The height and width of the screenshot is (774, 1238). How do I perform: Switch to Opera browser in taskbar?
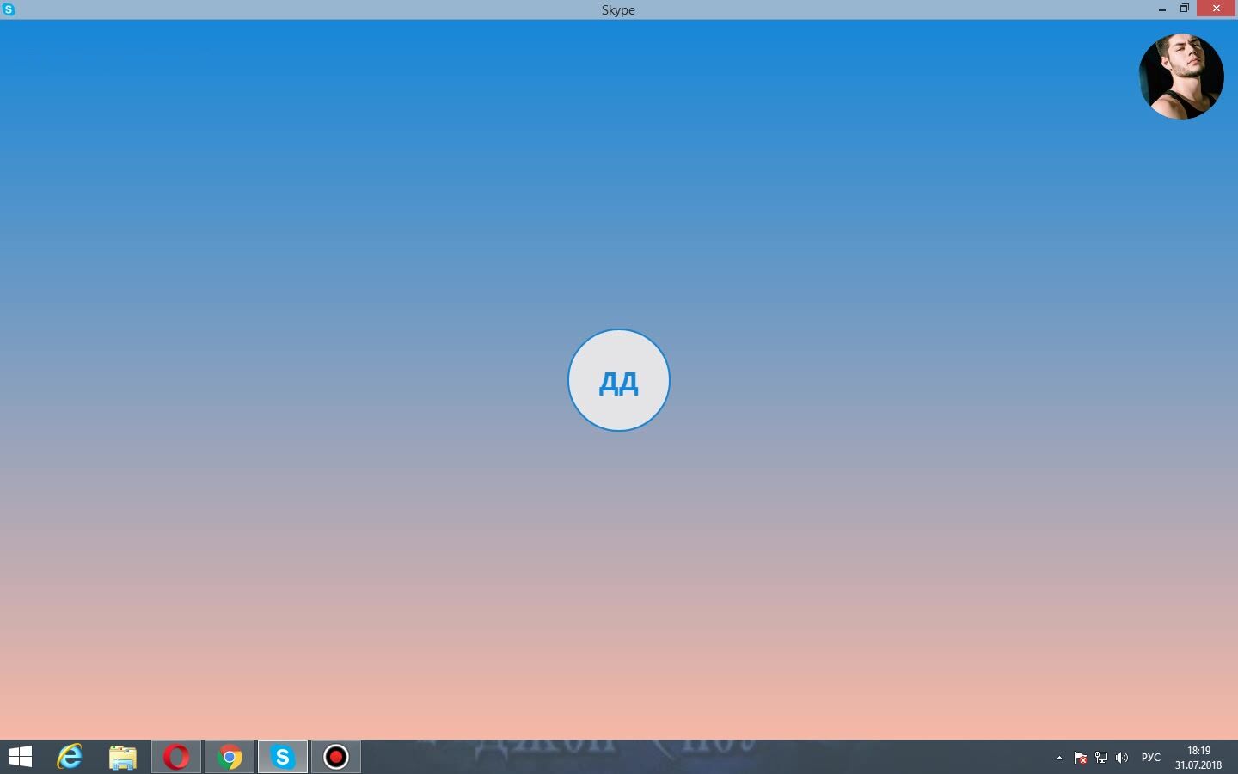[176, 757]
